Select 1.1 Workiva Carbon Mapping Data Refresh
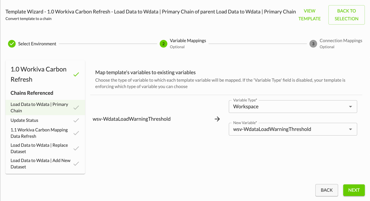Image resolution: width=370 pixels, height=201 pixels. pos(45,133)
